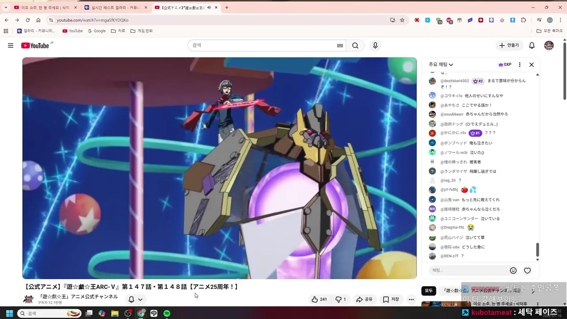The image size is (567, 319).
Task: Open Chrome home page button
Action: pyautogui.click(x=39, y=20)
